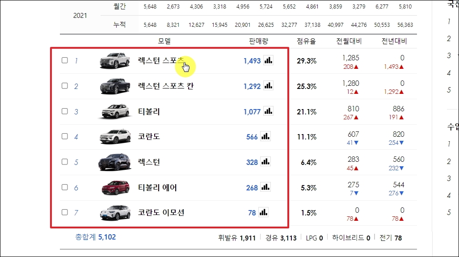
Task: Click monthly value 6,277
Action: (x=382, y=6)
